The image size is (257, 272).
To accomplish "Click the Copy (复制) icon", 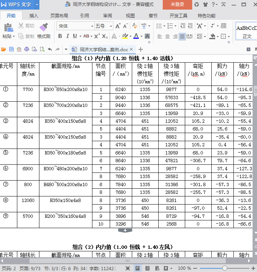I will click(21, 36).
